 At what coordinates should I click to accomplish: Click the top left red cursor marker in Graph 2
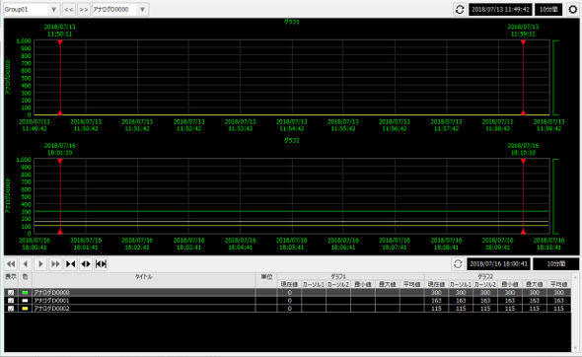[60, 162]
